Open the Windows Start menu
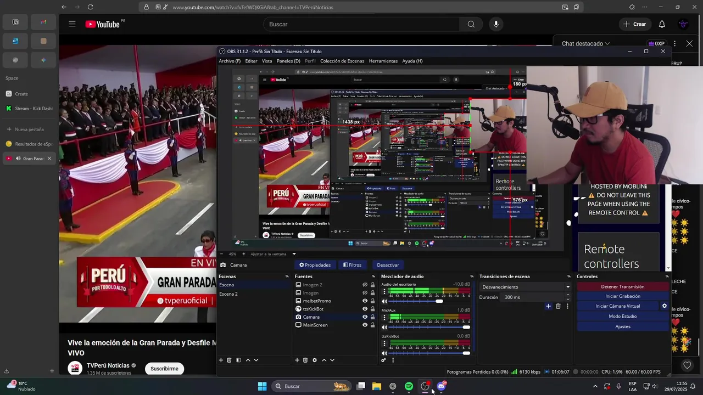The image size is (703, 395). (x=263, y=386)
